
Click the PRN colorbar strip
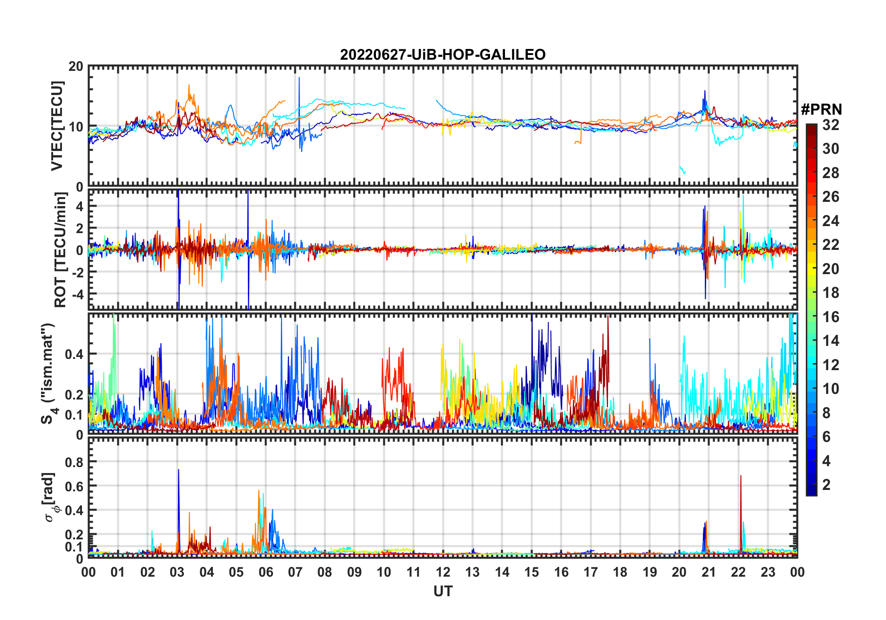pyautogui.click(x=811, y=309)
